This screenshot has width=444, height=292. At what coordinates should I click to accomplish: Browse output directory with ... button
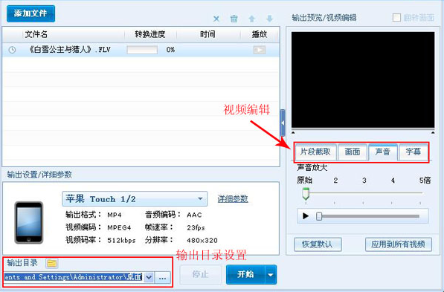163,278
